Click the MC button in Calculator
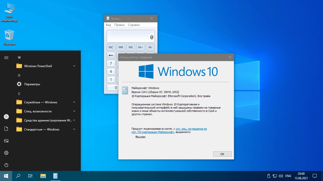 [111, 47]
